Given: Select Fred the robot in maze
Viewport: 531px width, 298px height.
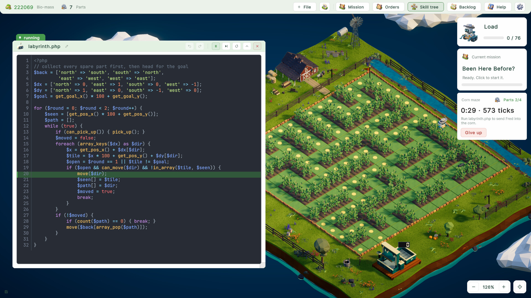Looking at the screenshot, I should point(443,123).
